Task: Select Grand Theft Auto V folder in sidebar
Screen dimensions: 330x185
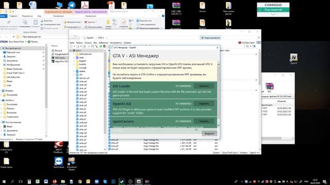Action: point(14,73)
